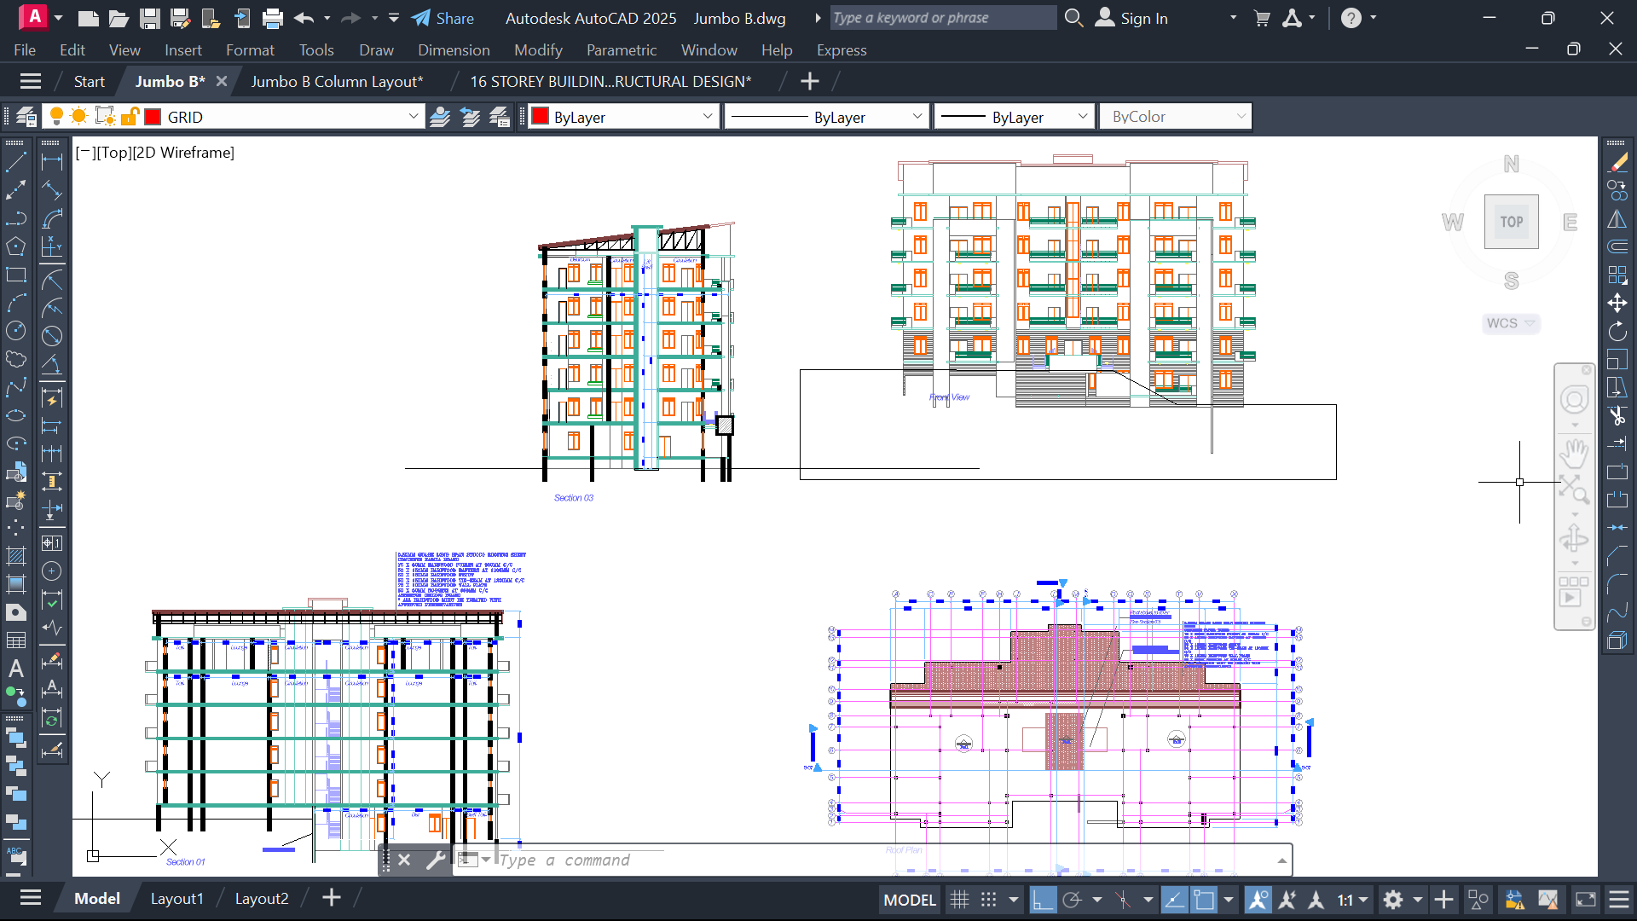Screen dimensions: 1637x921
Task: Open the ByColor plot style dropdown
Action: pyautogui.click(x=1176, y=117)
